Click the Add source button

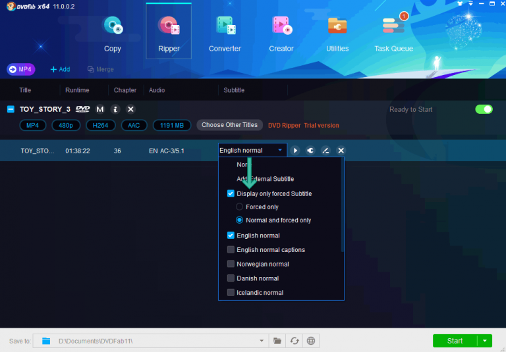[x=61, y=69]
